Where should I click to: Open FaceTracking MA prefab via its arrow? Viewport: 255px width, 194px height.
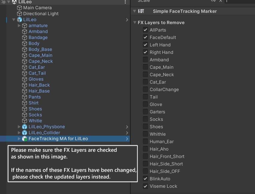point(127,139)
